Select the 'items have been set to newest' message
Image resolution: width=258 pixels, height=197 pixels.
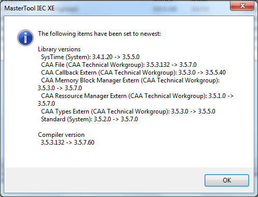99,34
